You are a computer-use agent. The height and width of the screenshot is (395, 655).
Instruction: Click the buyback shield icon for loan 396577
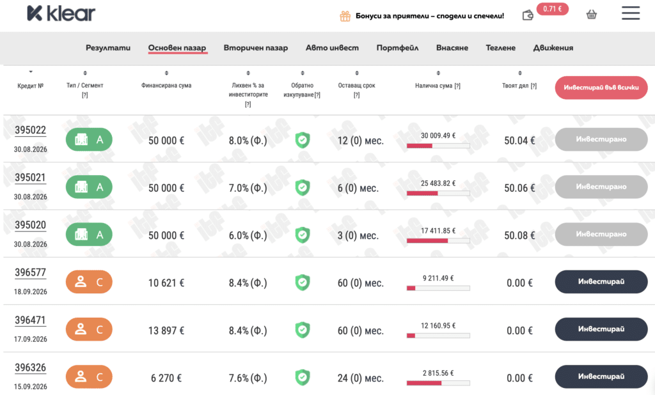pos(303,283)
